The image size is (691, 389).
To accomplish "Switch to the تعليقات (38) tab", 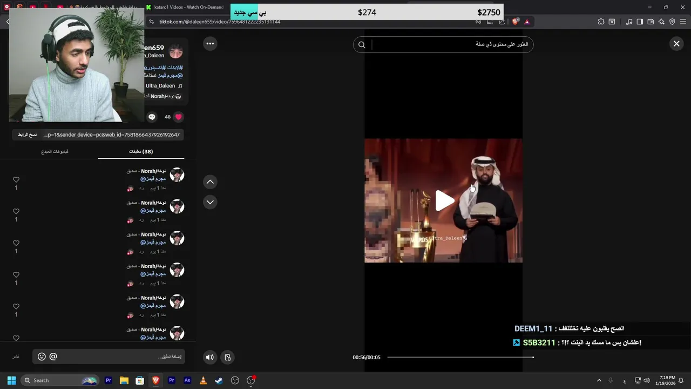I will (141, 151).
